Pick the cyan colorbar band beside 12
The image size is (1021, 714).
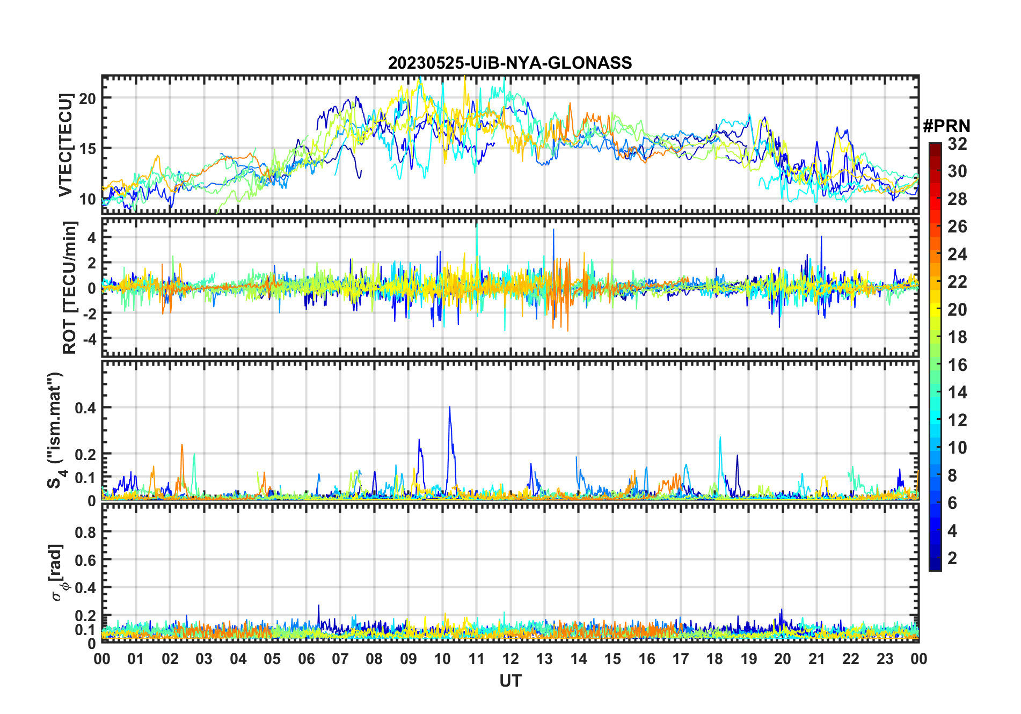[935, 420]
